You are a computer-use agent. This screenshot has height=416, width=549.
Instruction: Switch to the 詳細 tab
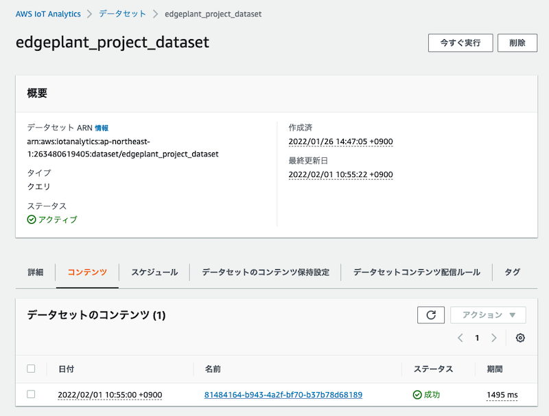click(36, 272)
